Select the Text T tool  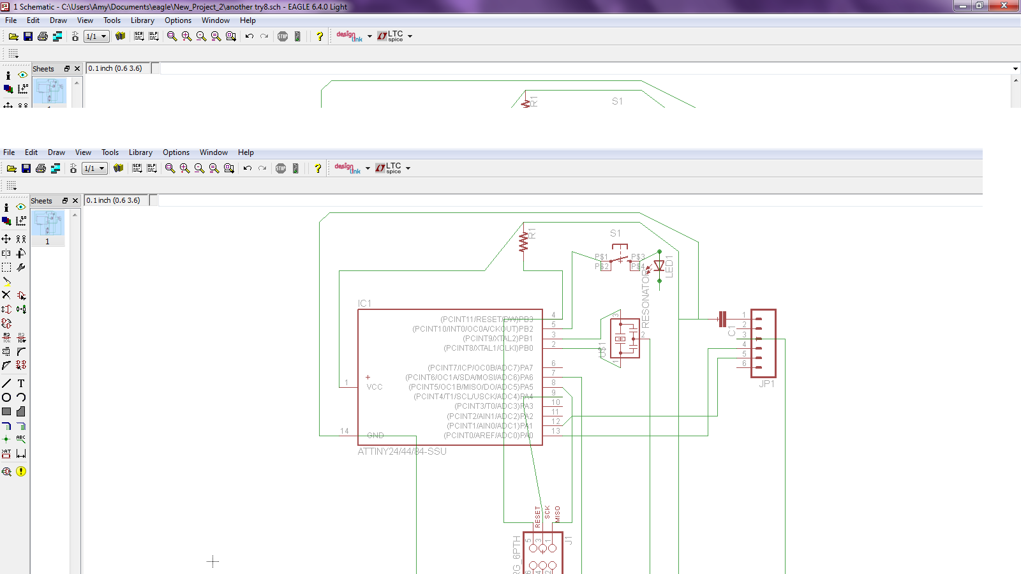21,383
